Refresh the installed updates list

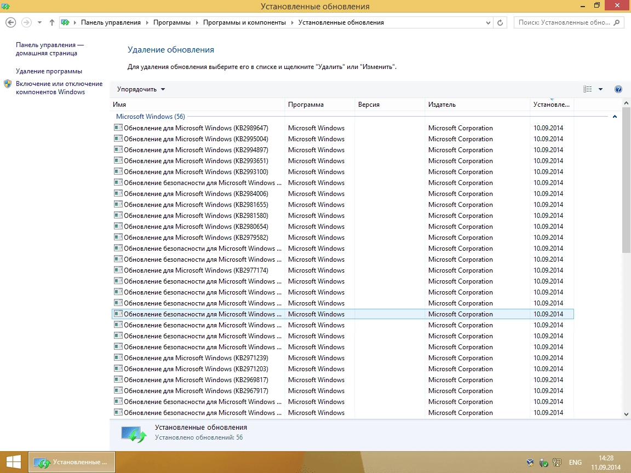500,22
